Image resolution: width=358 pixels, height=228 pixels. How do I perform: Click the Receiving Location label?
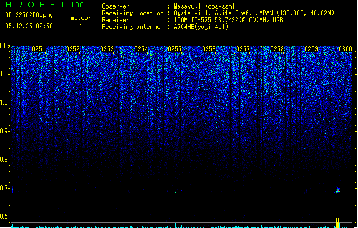point(133,13)
